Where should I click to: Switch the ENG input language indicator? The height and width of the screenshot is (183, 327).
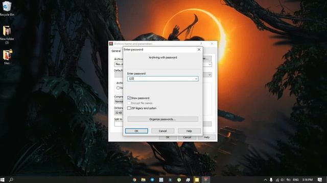click(x=295, y=180)
